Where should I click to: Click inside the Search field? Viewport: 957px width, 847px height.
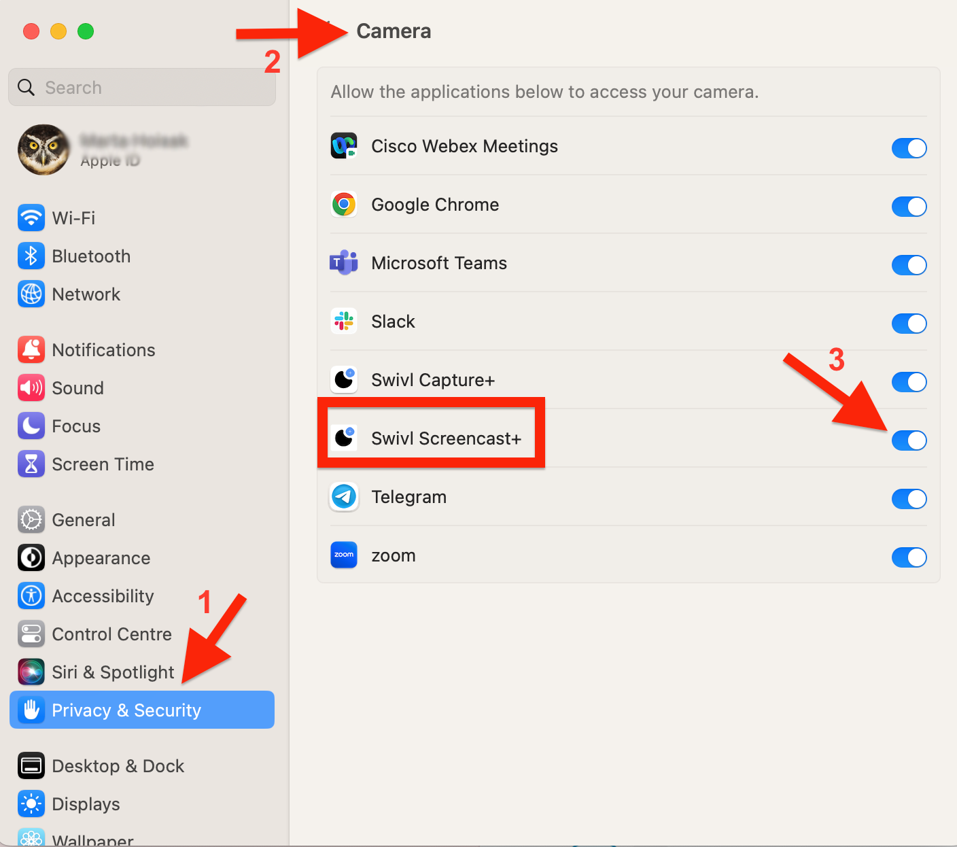(x=142, y=88)
